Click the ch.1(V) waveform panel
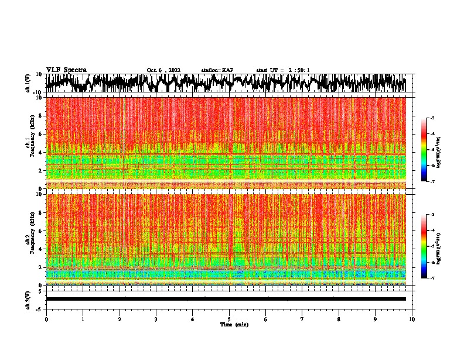The width and height of the screenshot is (464, 358). pyautogui.click(x=229, y=83)
